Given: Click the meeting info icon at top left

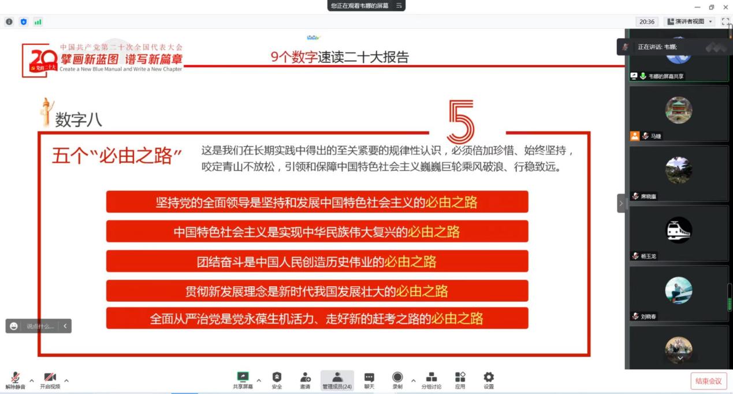Looking at the screenshot, I should tap(9, 22).
